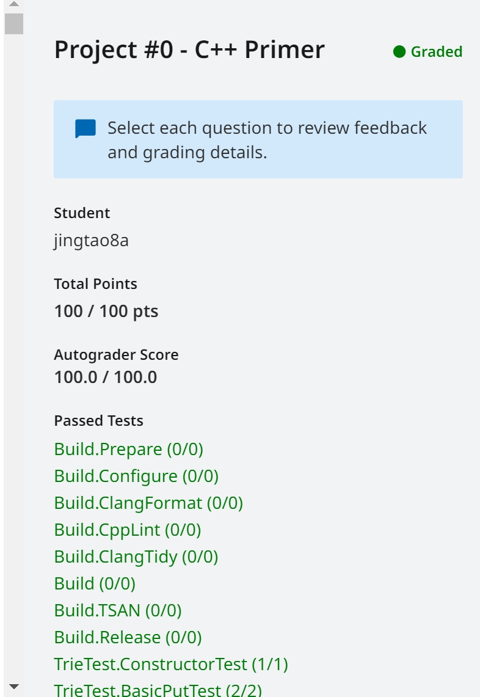Open TrieTest.BasicPutTest (2/2) result

(158, 690)
